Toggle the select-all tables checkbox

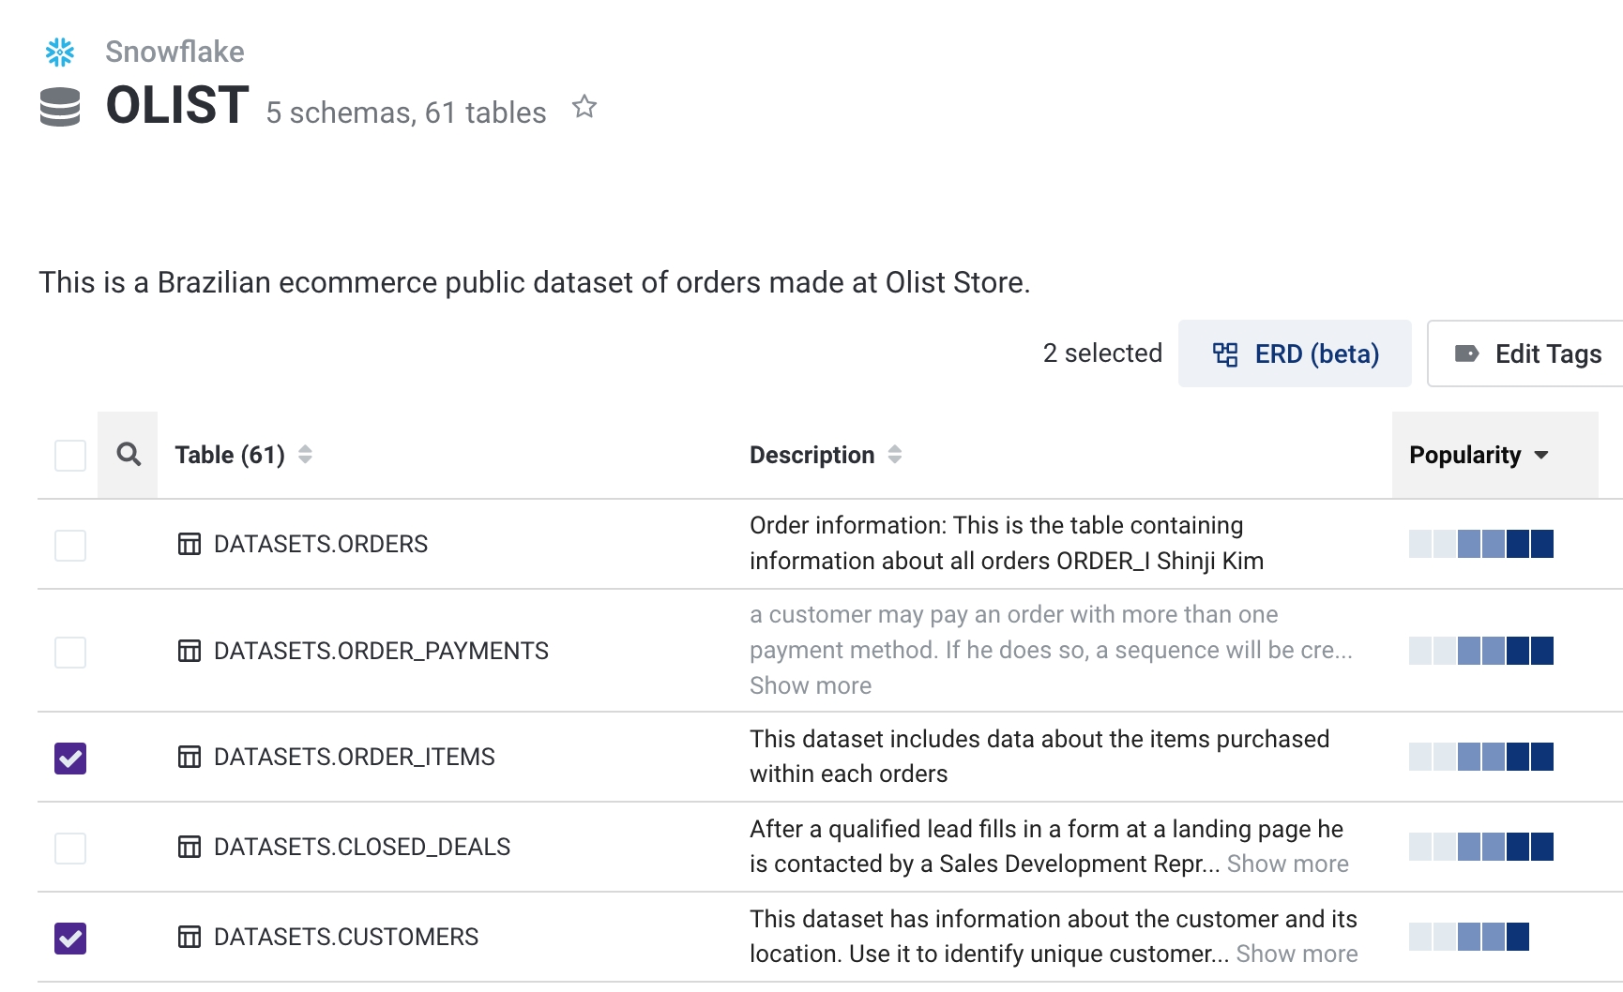click(70, 456)
